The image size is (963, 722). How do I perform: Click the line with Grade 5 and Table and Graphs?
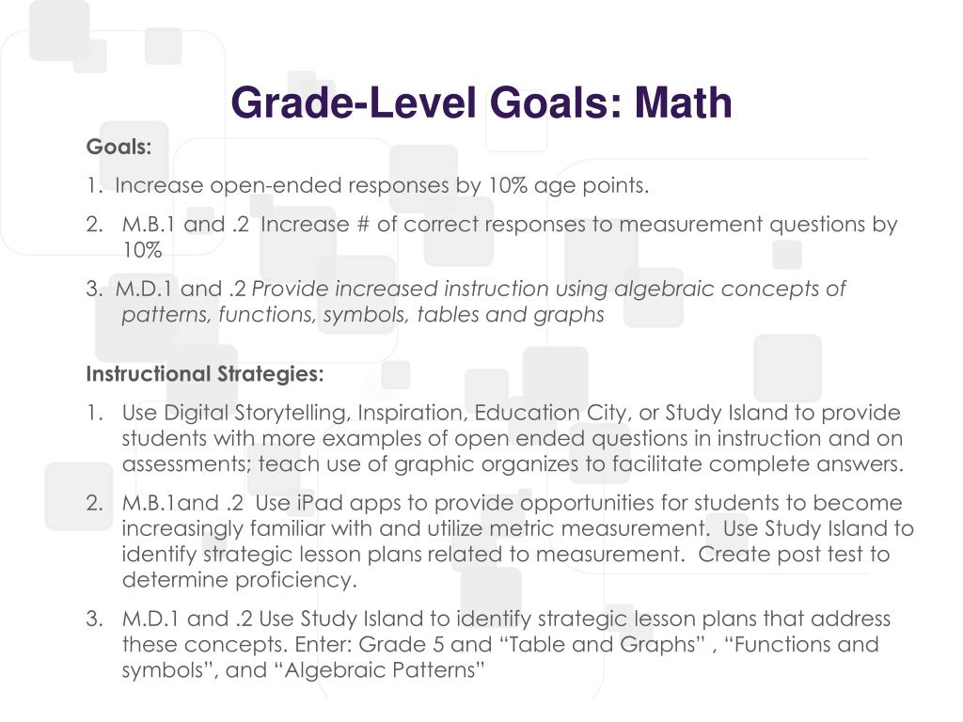point(500,645)
